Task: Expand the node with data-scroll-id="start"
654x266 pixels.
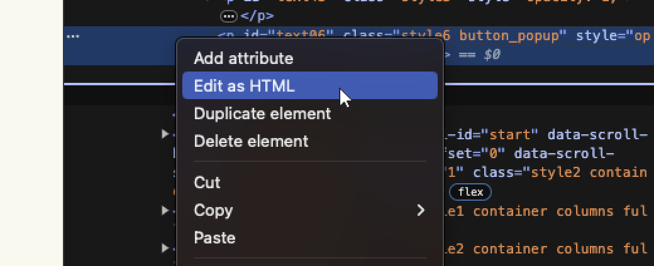Action: 165,134
